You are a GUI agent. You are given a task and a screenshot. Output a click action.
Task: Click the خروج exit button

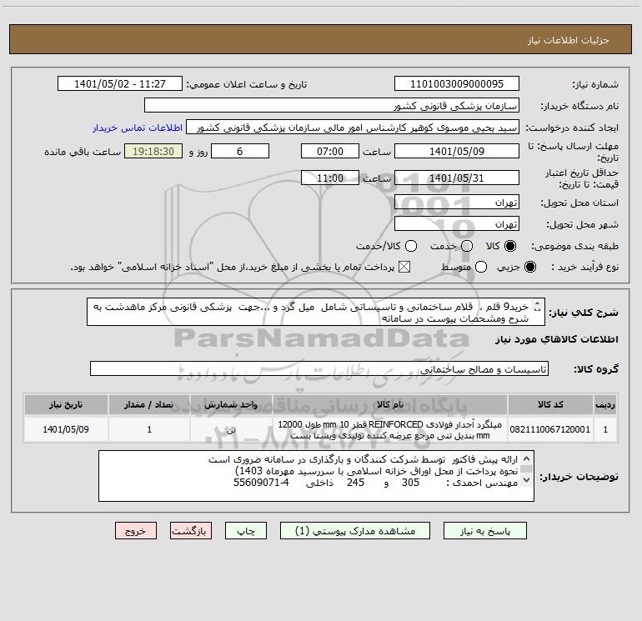pos(136,531)
